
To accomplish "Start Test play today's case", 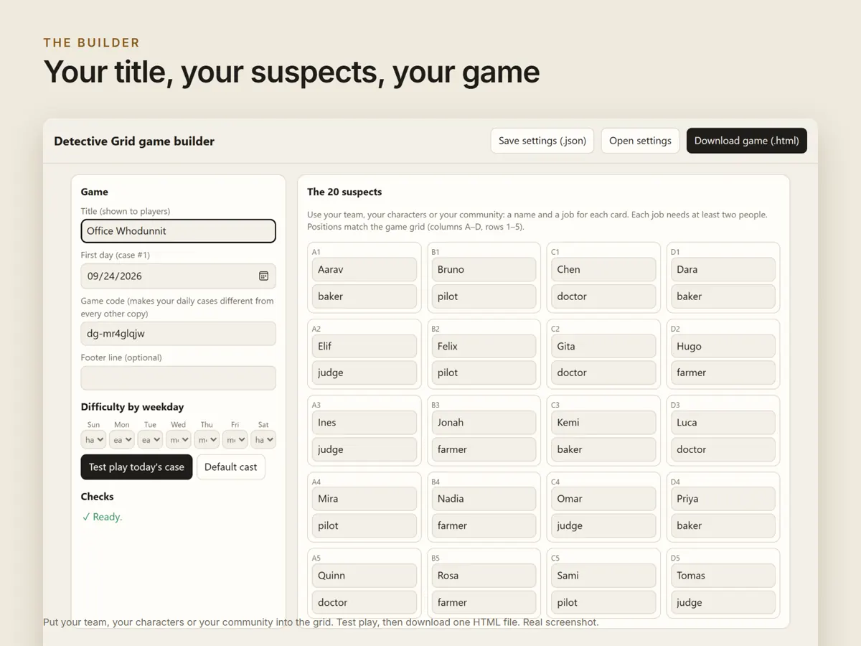I will tap(136, 467).
